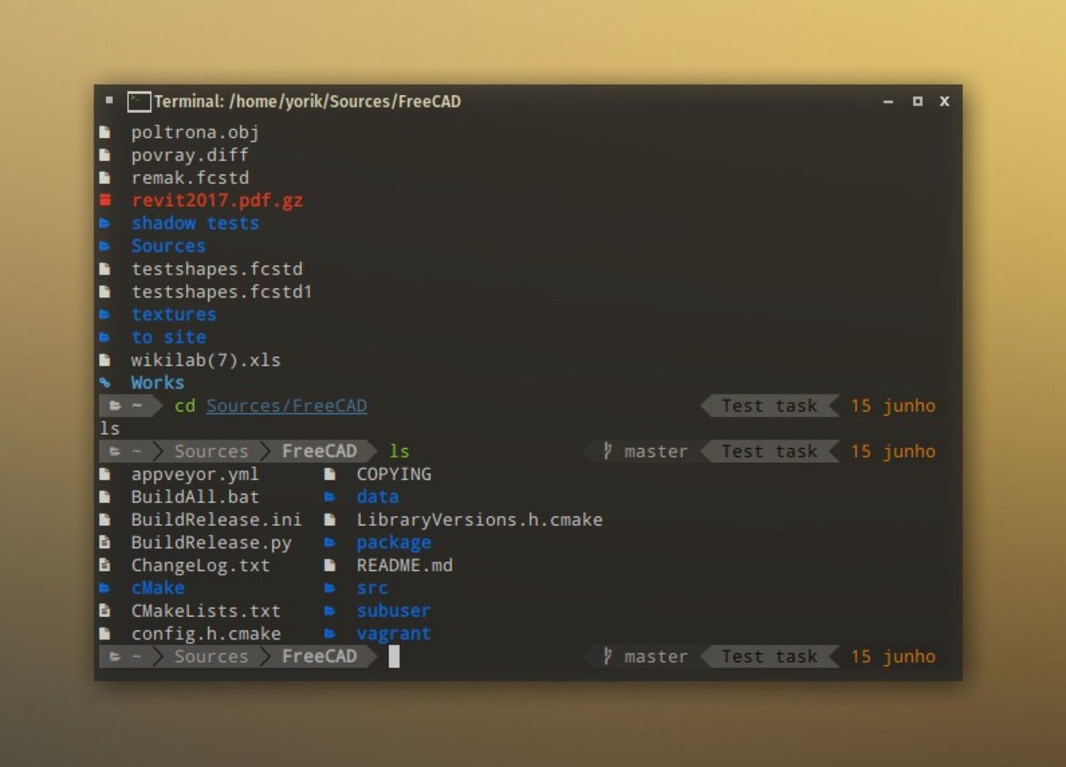The image size is (1066, 767).
Task: Click the textures folder name
Action: tap(174, 314)
